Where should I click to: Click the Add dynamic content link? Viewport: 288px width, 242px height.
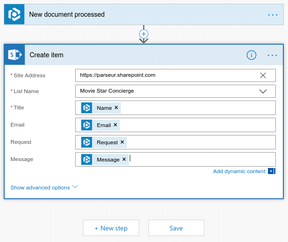point(239,171)
